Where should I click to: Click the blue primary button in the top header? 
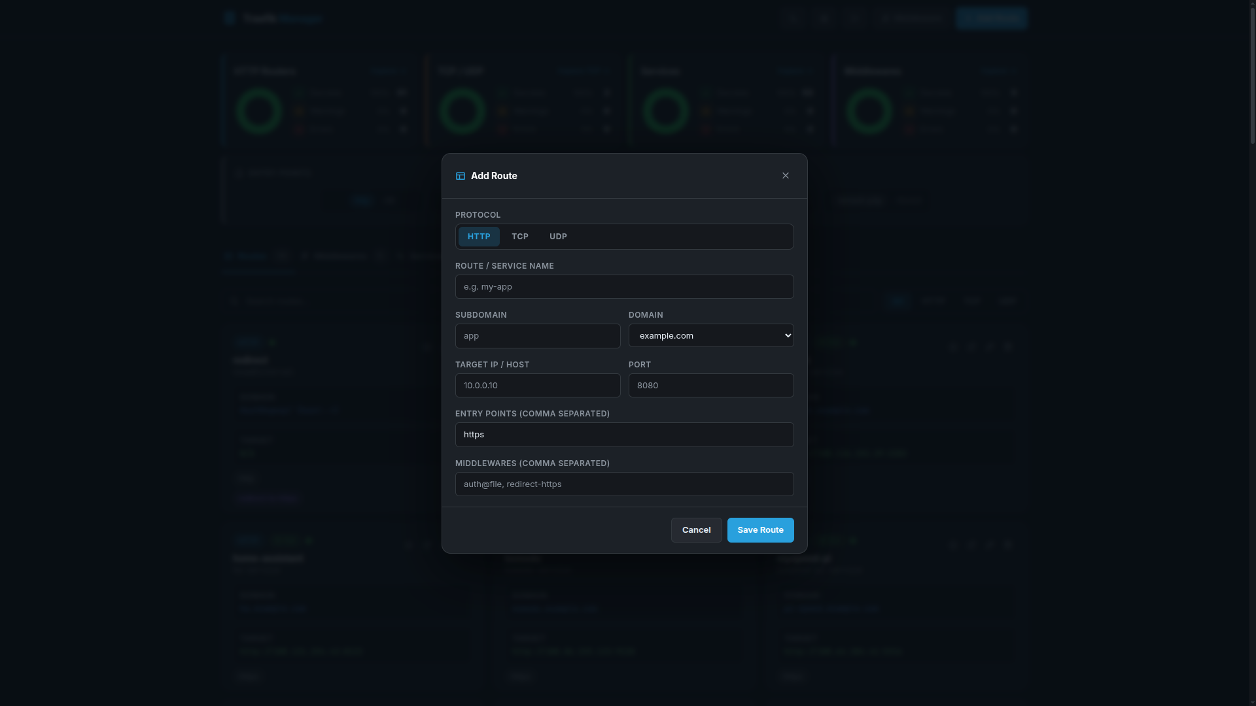tap(991, 18)
